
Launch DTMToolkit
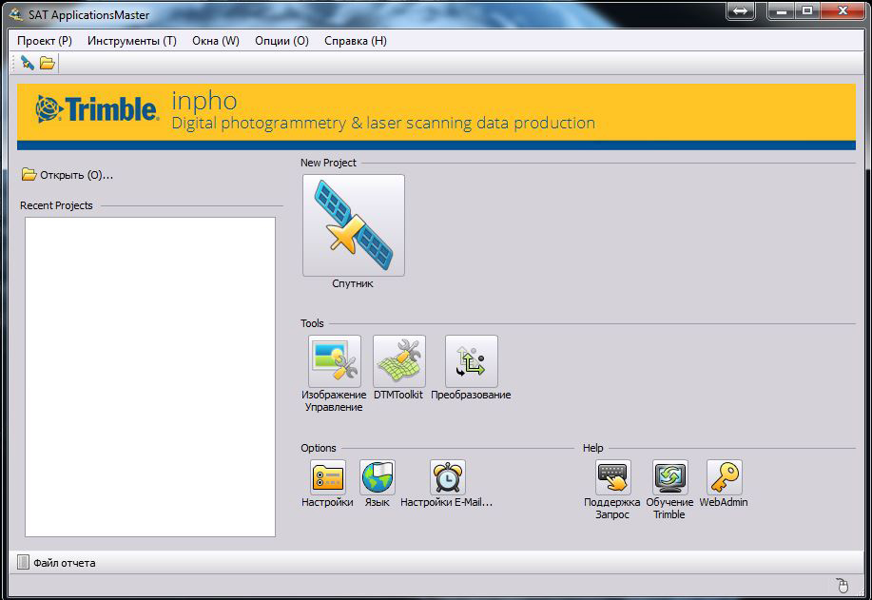(399, 361)
